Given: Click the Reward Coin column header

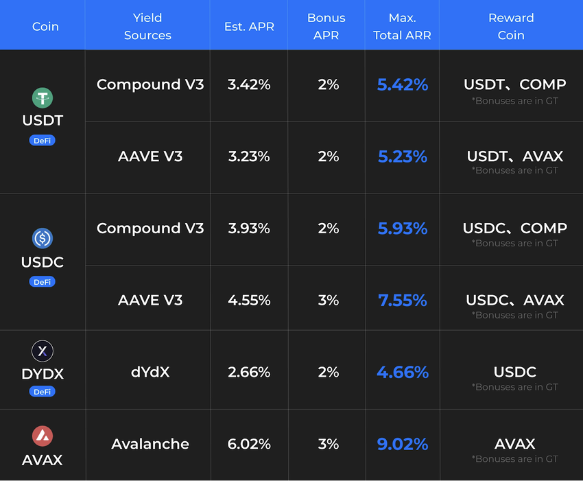Looking at the screenshot, I should click(x=511, y=26).
